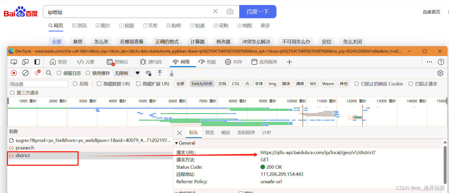
Task: Open the 控制台 console tab
Action: (x=117, y=62)
